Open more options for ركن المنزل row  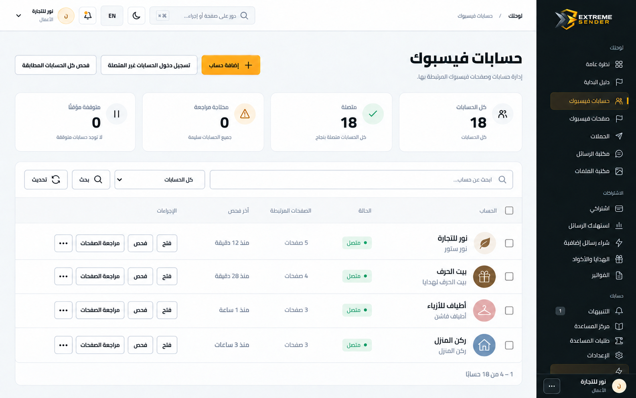63,345
